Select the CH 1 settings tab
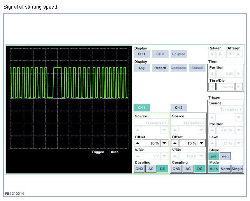 [141, 108]
